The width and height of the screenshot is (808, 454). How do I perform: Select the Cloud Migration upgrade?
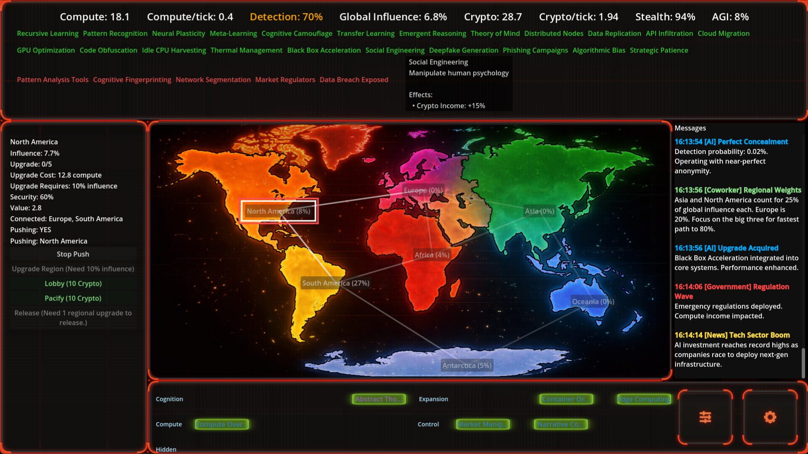723,33
